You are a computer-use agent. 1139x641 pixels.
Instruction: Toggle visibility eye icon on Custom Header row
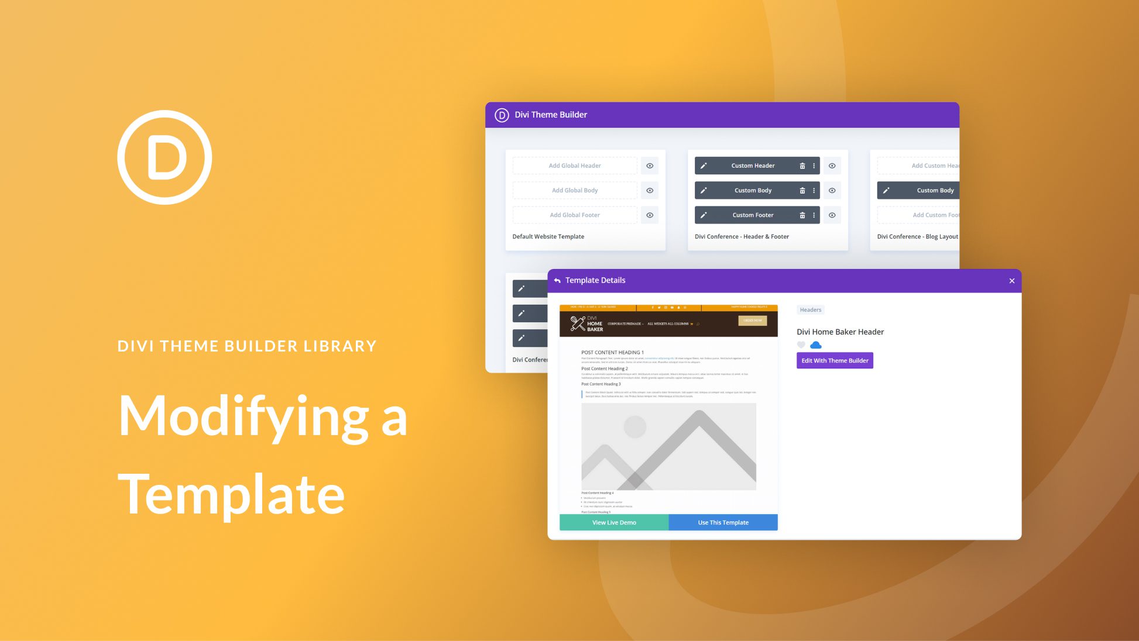click(x=833, y=165)
